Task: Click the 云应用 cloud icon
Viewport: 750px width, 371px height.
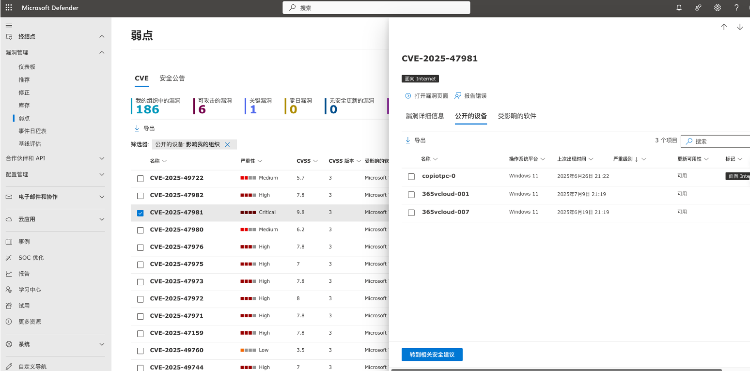Action: coord(9,219)
